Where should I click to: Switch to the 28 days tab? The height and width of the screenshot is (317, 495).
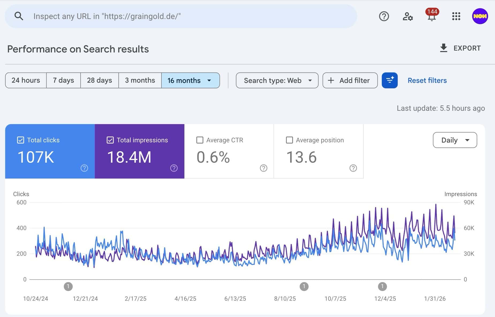click(x=99, y=80)
